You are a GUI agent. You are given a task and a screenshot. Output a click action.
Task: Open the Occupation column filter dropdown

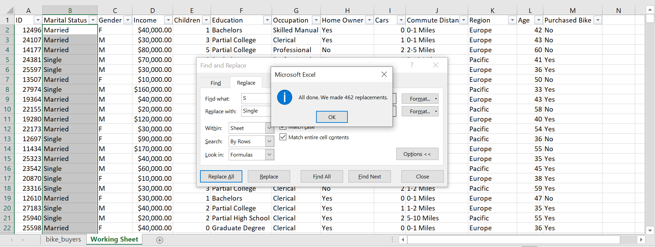pyautogui.click(x=316, y=20)
